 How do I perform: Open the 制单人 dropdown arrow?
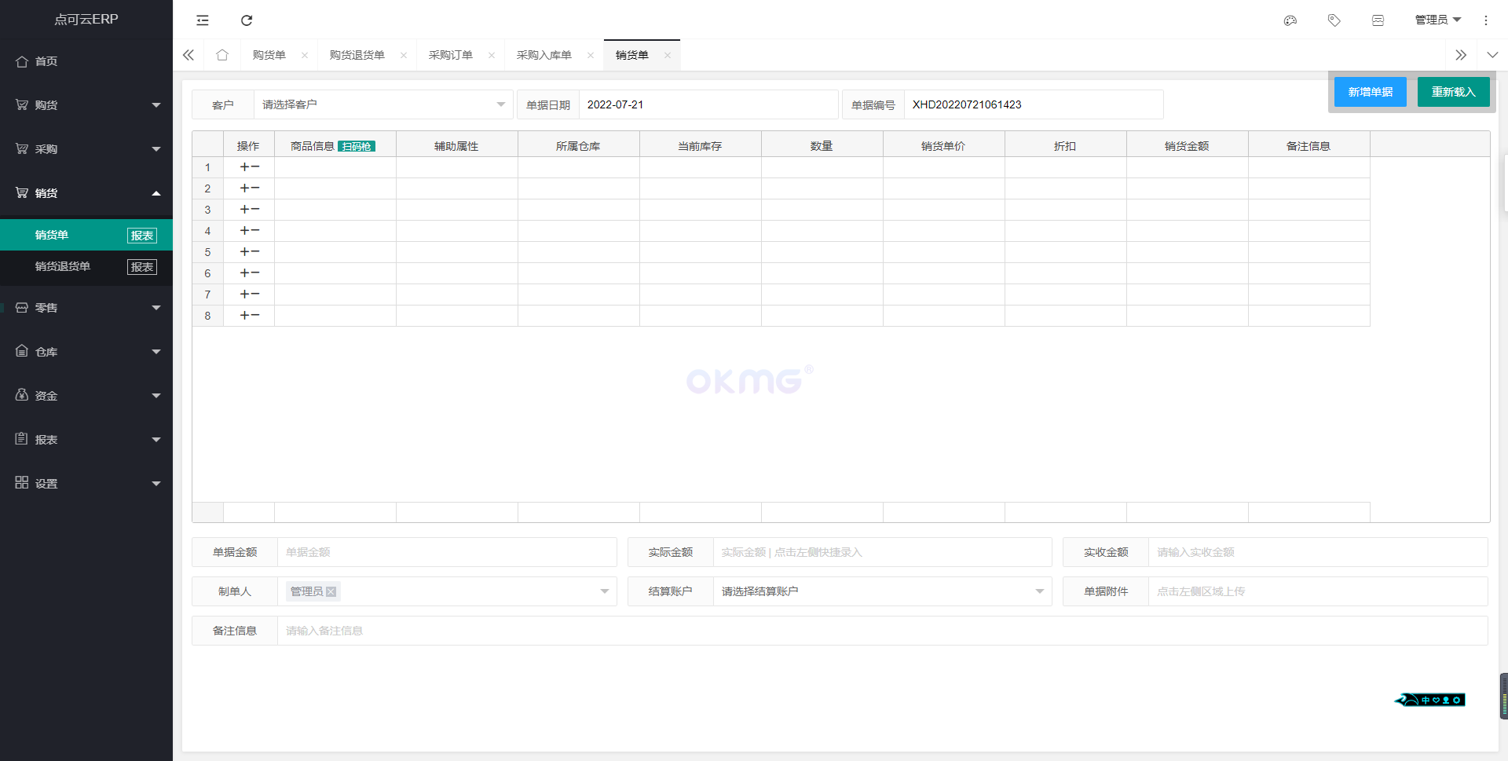[605, 591]
